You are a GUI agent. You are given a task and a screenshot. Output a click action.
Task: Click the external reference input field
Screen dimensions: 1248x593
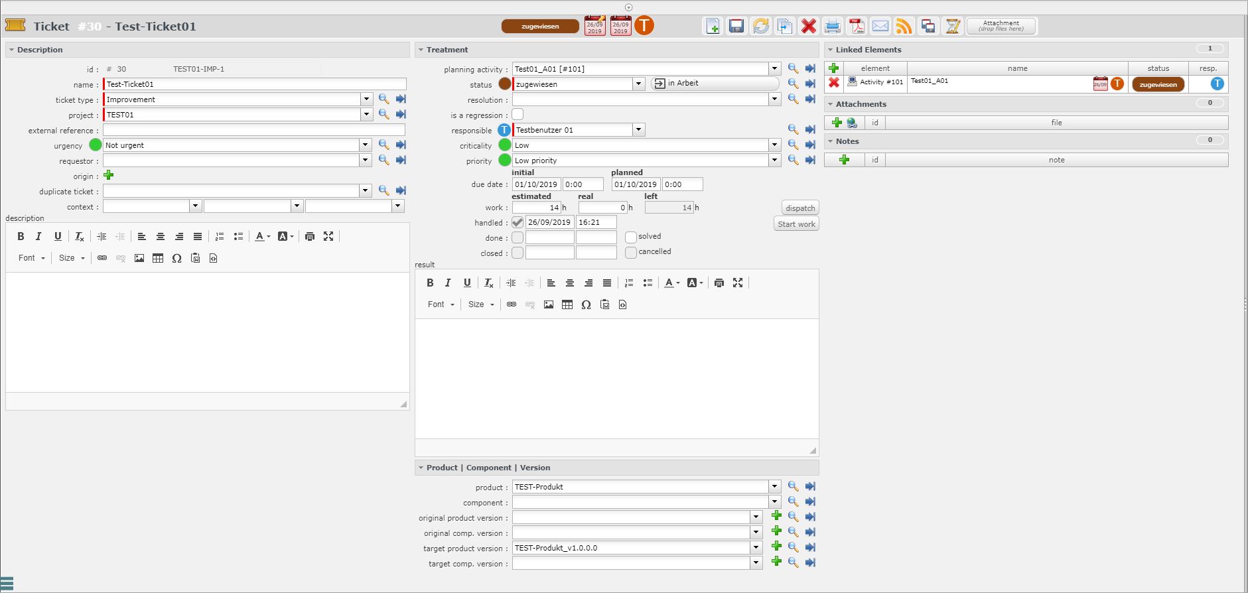[253, 130]
